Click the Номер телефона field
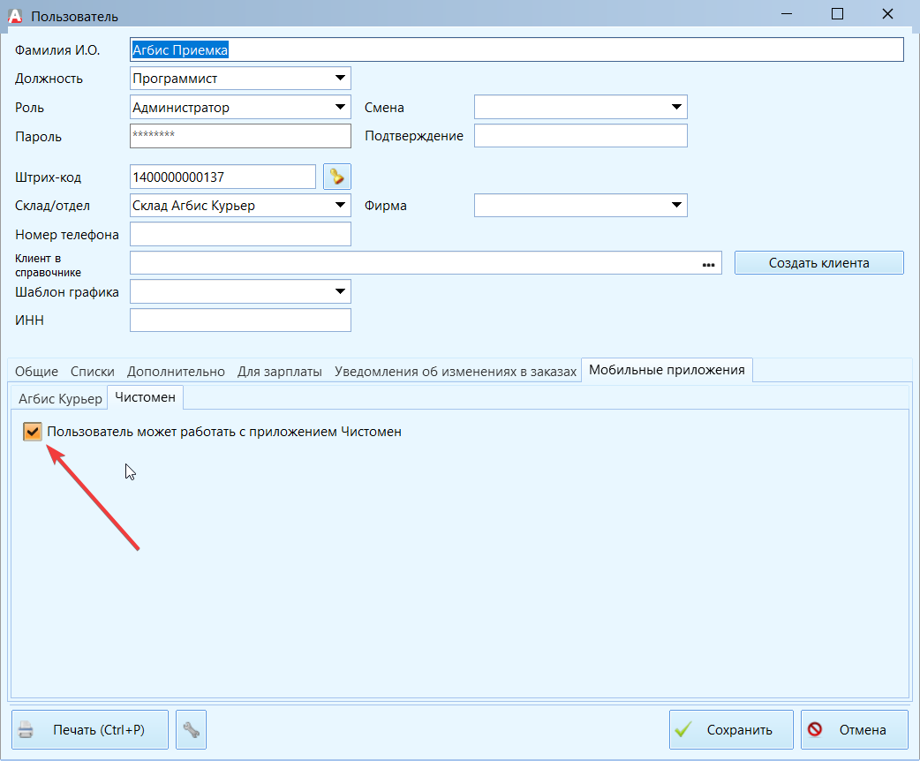The height and width of the screenshot is (761, 920). click(240, 234)
